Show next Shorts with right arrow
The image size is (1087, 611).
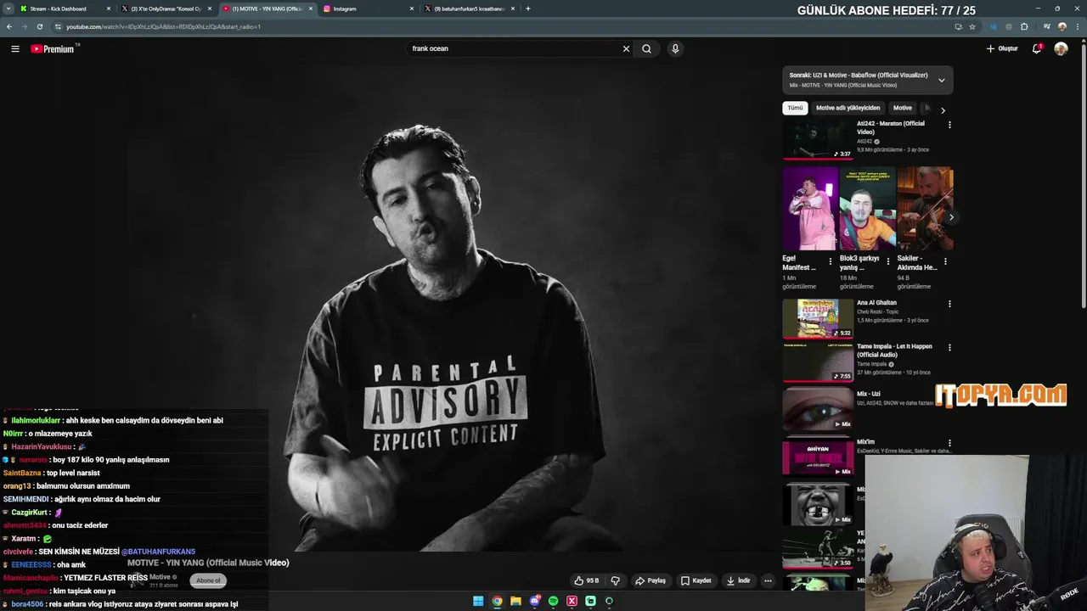[951, 217]
